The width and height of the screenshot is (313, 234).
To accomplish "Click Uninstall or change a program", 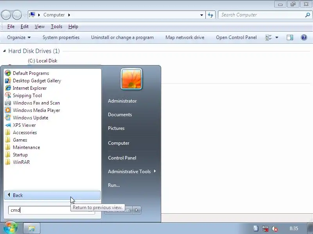I will point(122,37).
